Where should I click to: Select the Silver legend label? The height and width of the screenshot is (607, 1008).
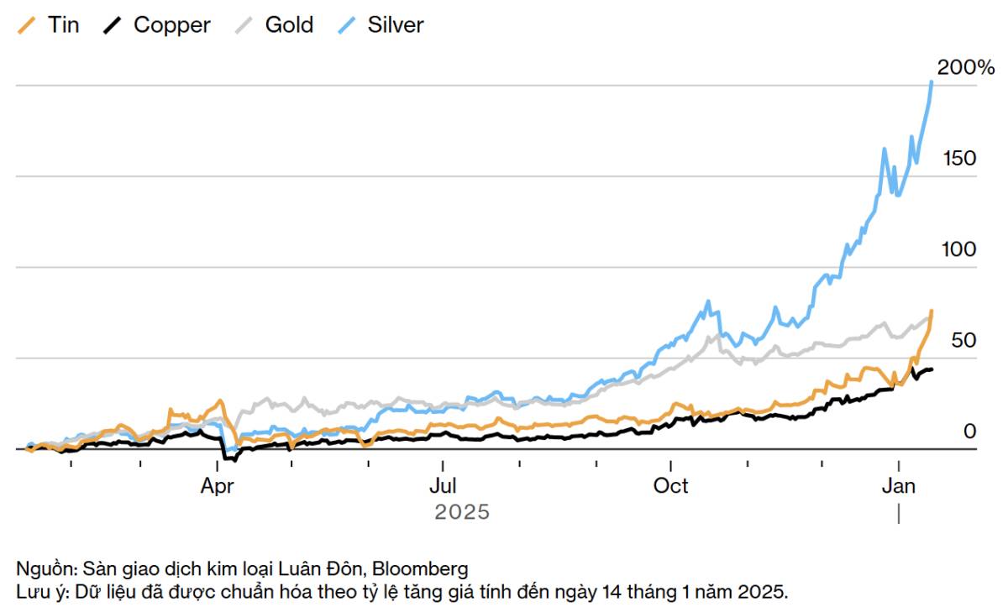tap(396, 25)
